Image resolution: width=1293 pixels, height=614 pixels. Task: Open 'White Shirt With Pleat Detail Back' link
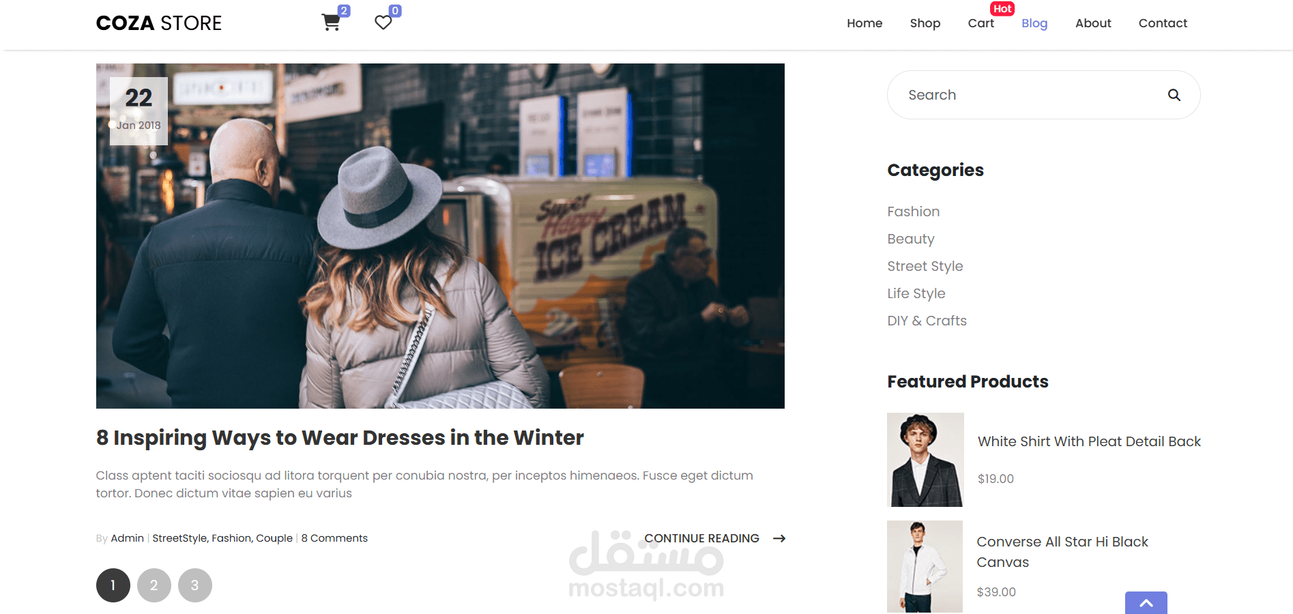[1089, 441]
